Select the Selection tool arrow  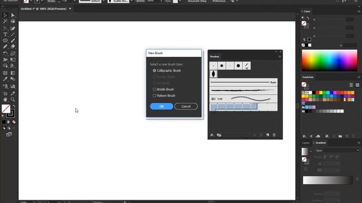click(x=5, y=15)
